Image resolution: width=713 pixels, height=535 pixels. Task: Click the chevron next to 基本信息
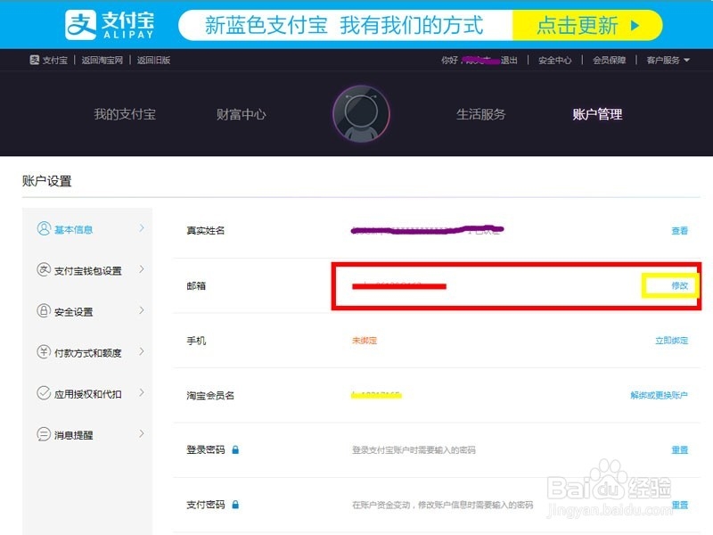[x=142, y=228]
